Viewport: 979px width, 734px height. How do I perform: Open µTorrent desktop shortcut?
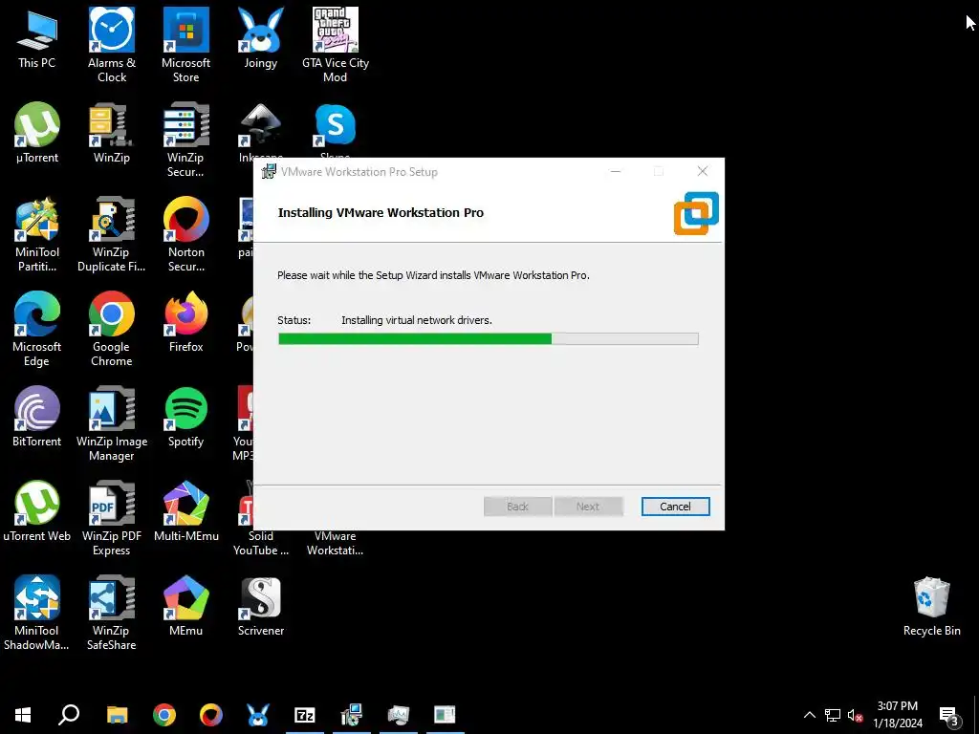click(37, 133)
